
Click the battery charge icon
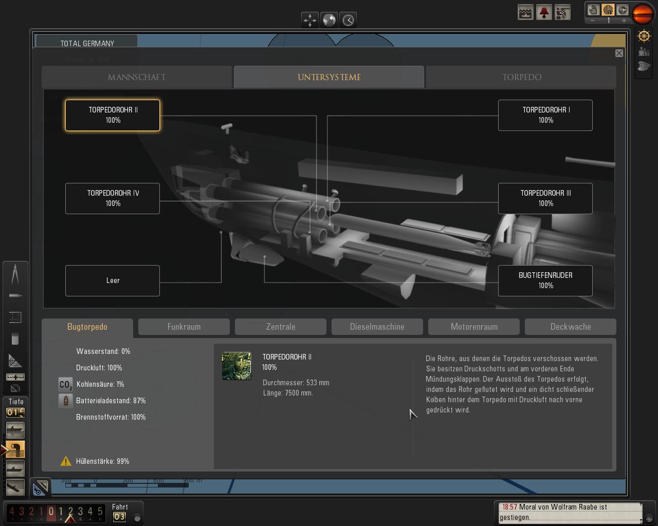[66, 401]
